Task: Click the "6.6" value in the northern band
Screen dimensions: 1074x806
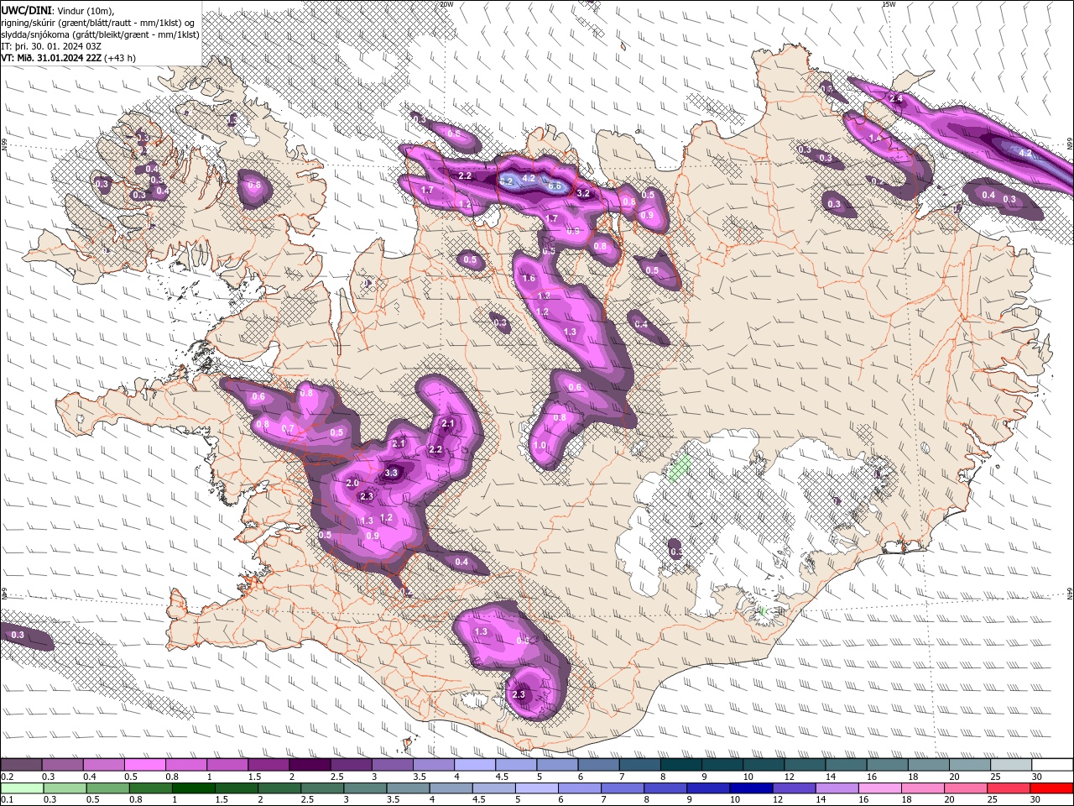Action: coord(555,186)
